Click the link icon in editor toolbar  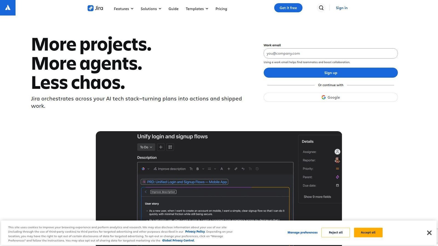tap(236, 169)
